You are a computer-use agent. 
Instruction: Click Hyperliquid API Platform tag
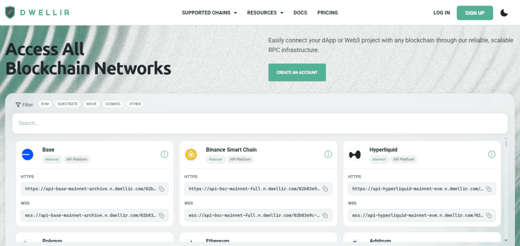(404, 160)
